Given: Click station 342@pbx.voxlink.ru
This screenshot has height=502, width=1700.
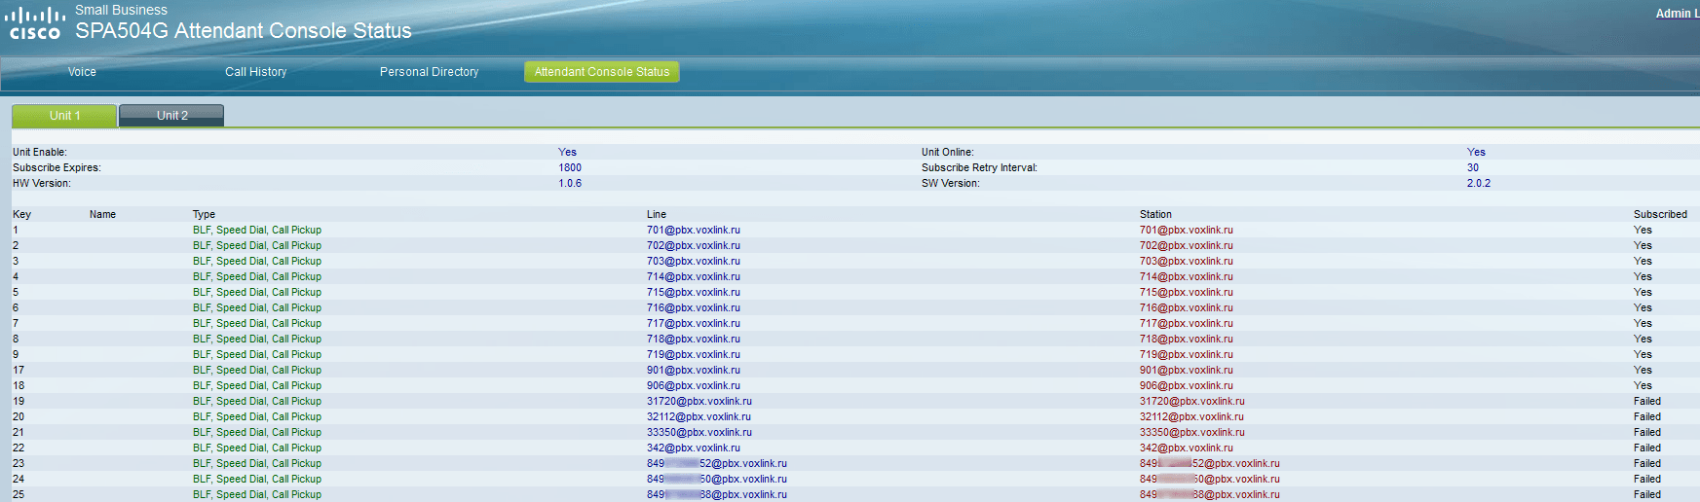Looking at the screenshot, I should point(1187,448).
